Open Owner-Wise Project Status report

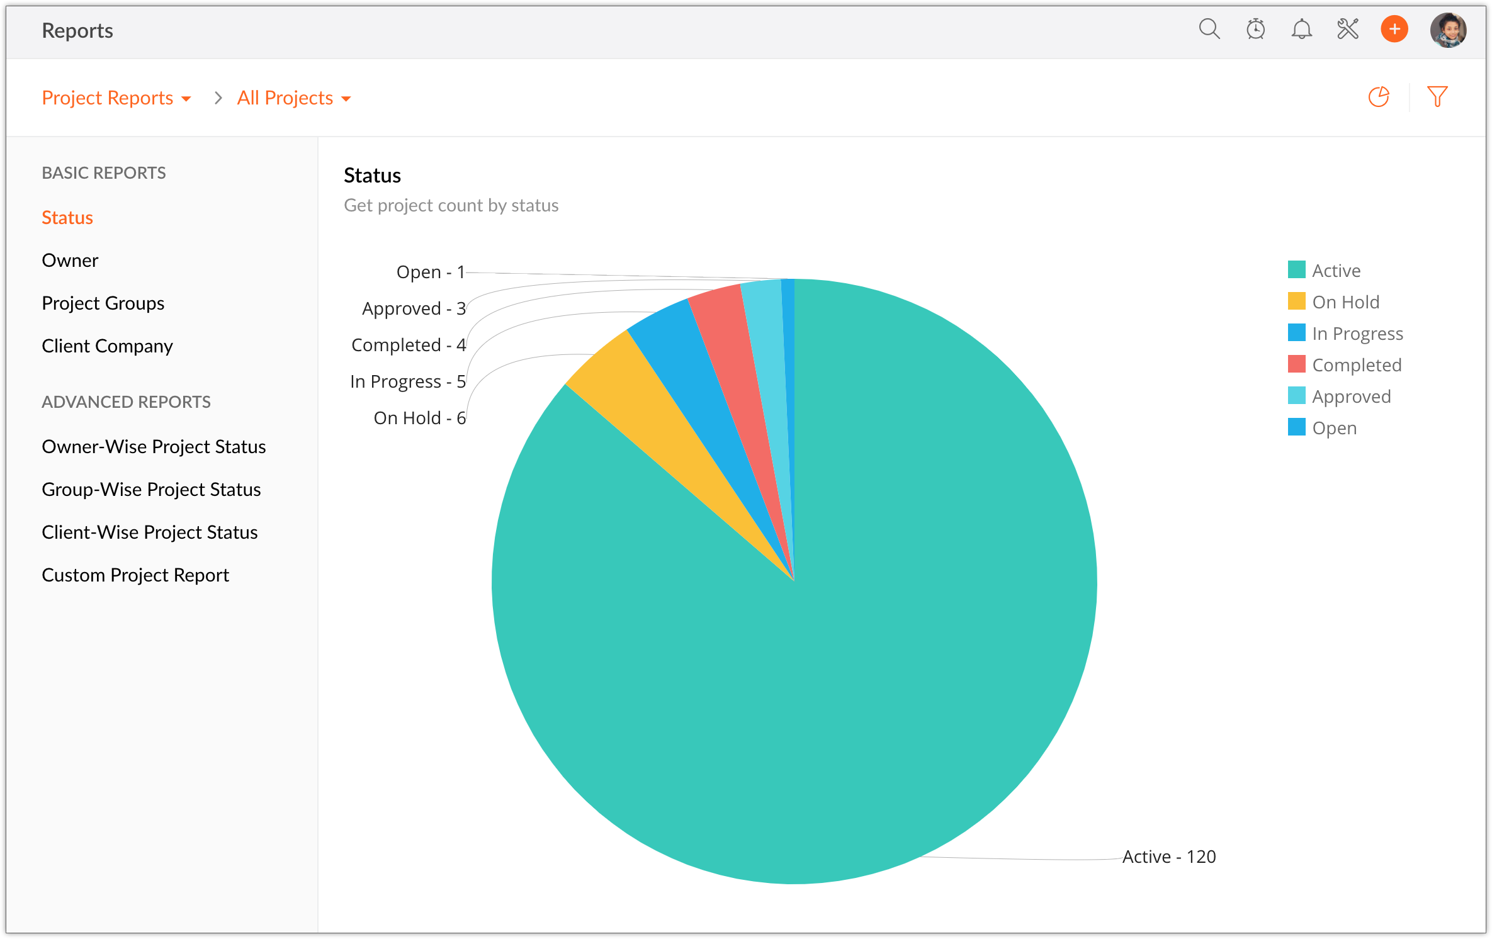[x=154, y=447]
